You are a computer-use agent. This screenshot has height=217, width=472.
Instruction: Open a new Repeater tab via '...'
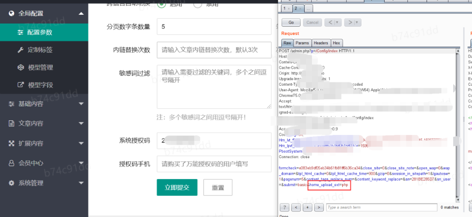click(308, 9)
